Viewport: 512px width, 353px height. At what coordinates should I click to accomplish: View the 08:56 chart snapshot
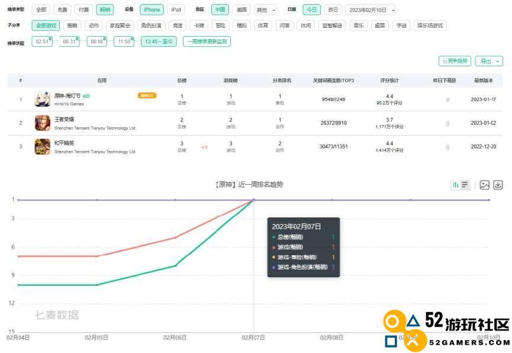click(x=96, y=41)
